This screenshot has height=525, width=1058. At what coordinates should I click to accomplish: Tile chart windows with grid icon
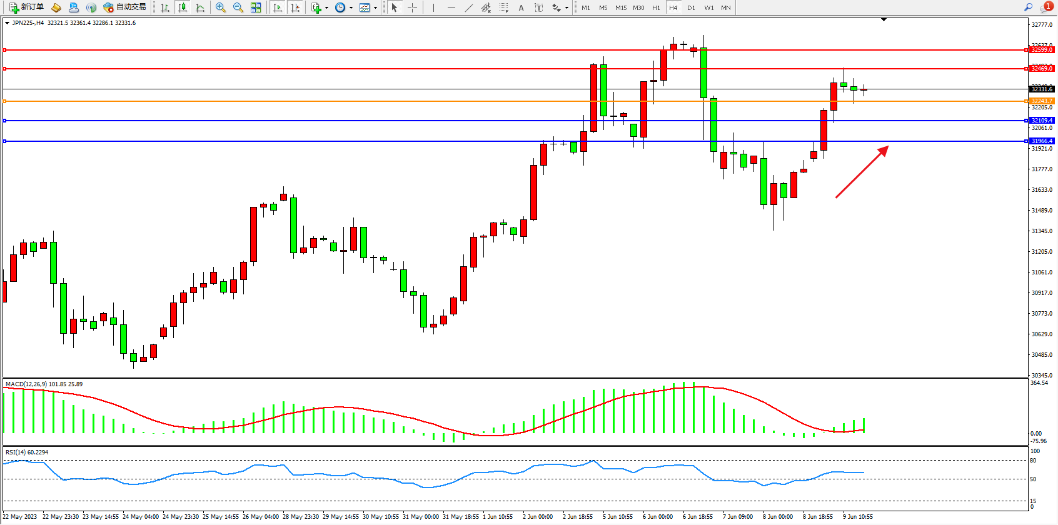(256, 7)
